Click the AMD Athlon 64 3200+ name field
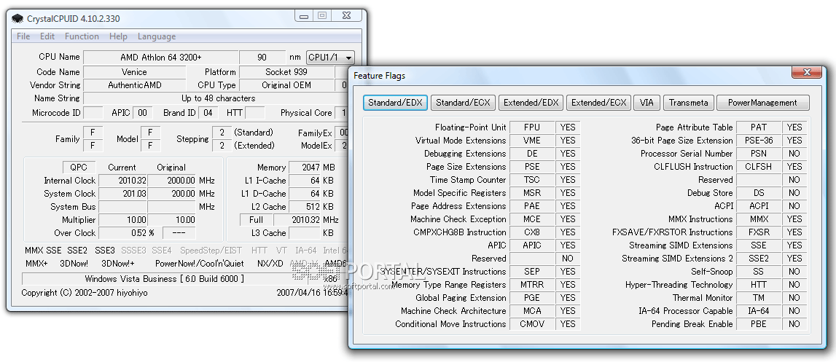The image size is (836, 362). pos(161,57)
